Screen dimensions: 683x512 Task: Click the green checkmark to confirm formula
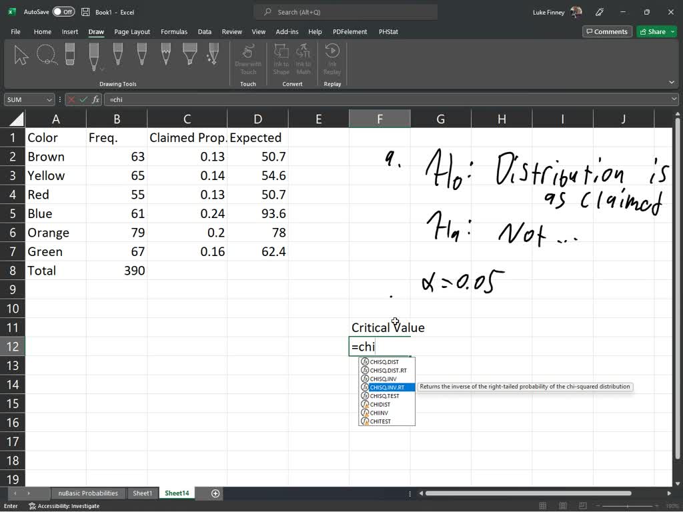[83, 100]
